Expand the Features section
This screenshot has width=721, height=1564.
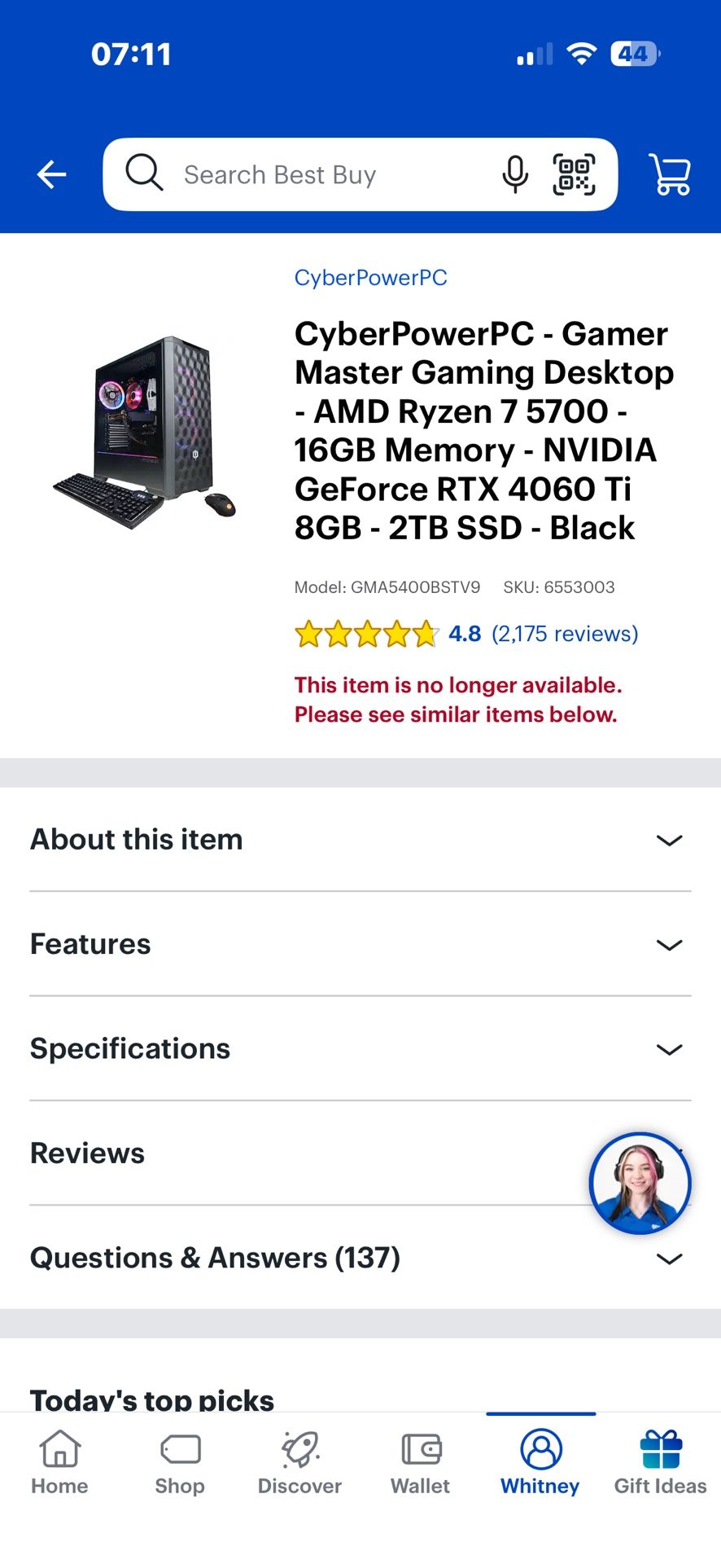pyautogui.click(x=360, y=944)
